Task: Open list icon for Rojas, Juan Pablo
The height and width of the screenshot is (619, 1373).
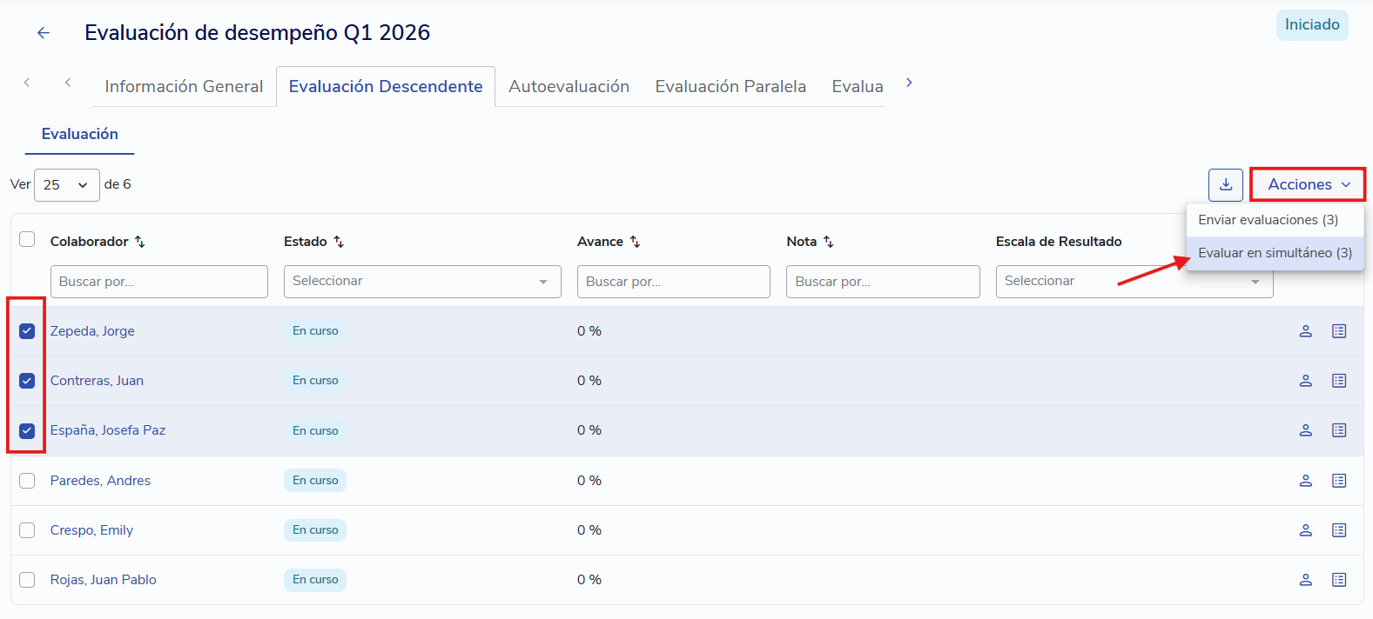Action: (1338, 580)
